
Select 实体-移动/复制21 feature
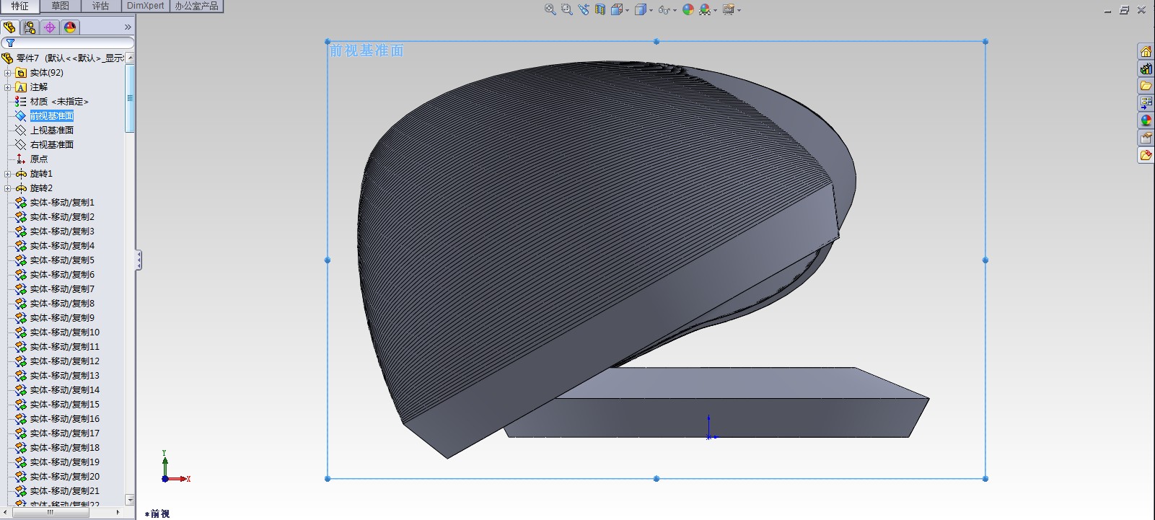(x=65, y=491)
